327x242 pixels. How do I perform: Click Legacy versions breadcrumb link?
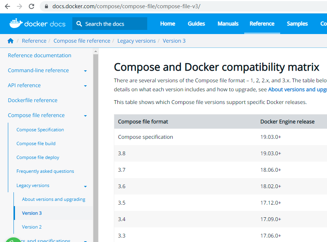[x=136, y=41]
